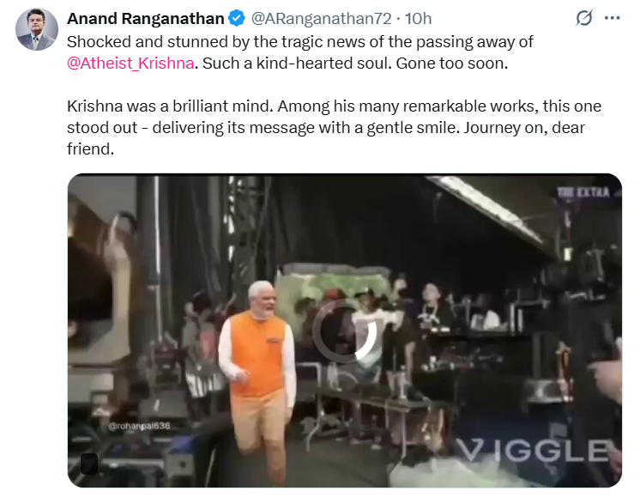Open the 10h timestamp permalink

(418, 18)
